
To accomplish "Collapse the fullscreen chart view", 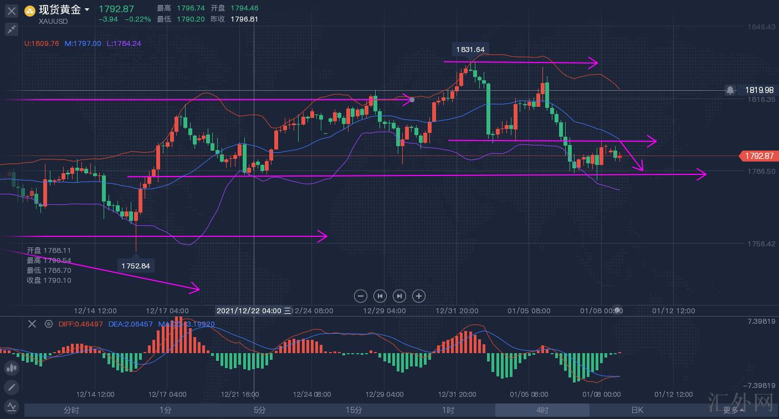I will click(x=12, y=29).
